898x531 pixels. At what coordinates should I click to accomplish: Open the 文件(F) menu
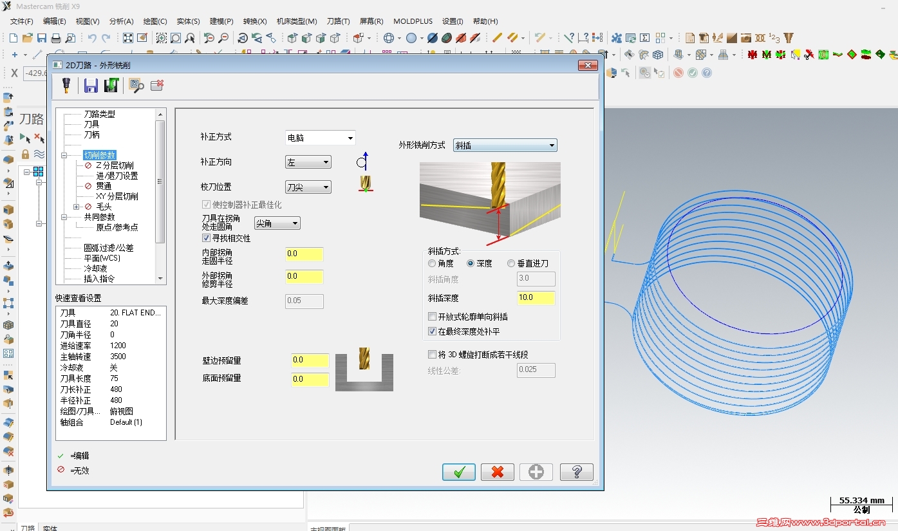click(x=22, y=21)
